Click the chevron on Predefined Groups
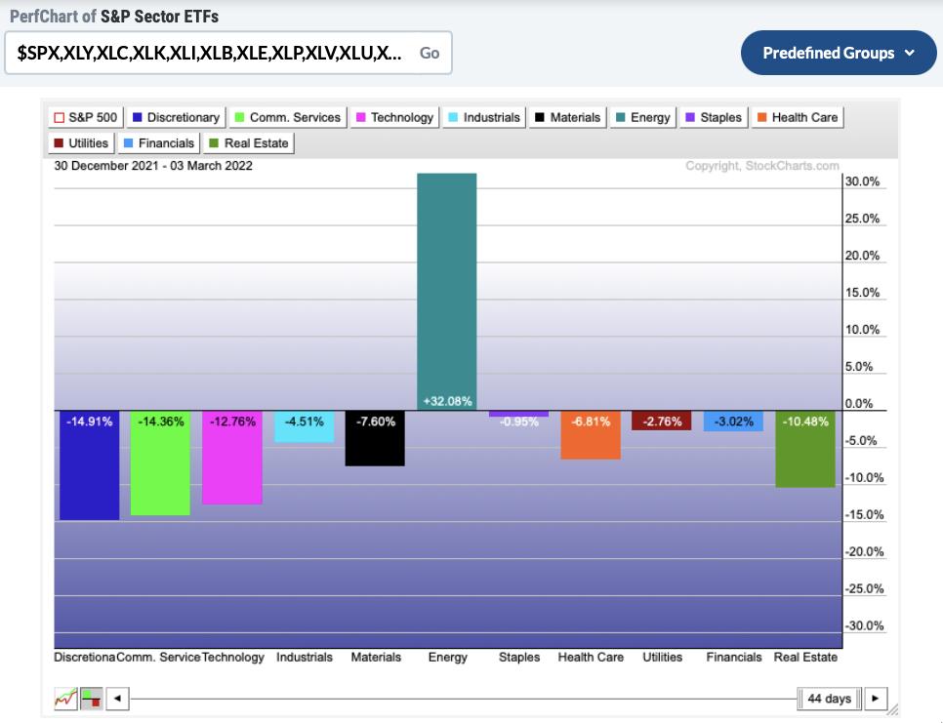The width and height of the screenshot is (943, 723). coord(910,53)
